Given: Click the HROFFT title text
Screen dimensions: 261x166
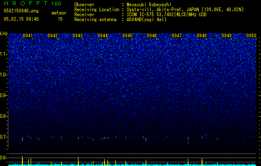Looking at the screenshot, I should pyautogui.click(x=25, y=3).
